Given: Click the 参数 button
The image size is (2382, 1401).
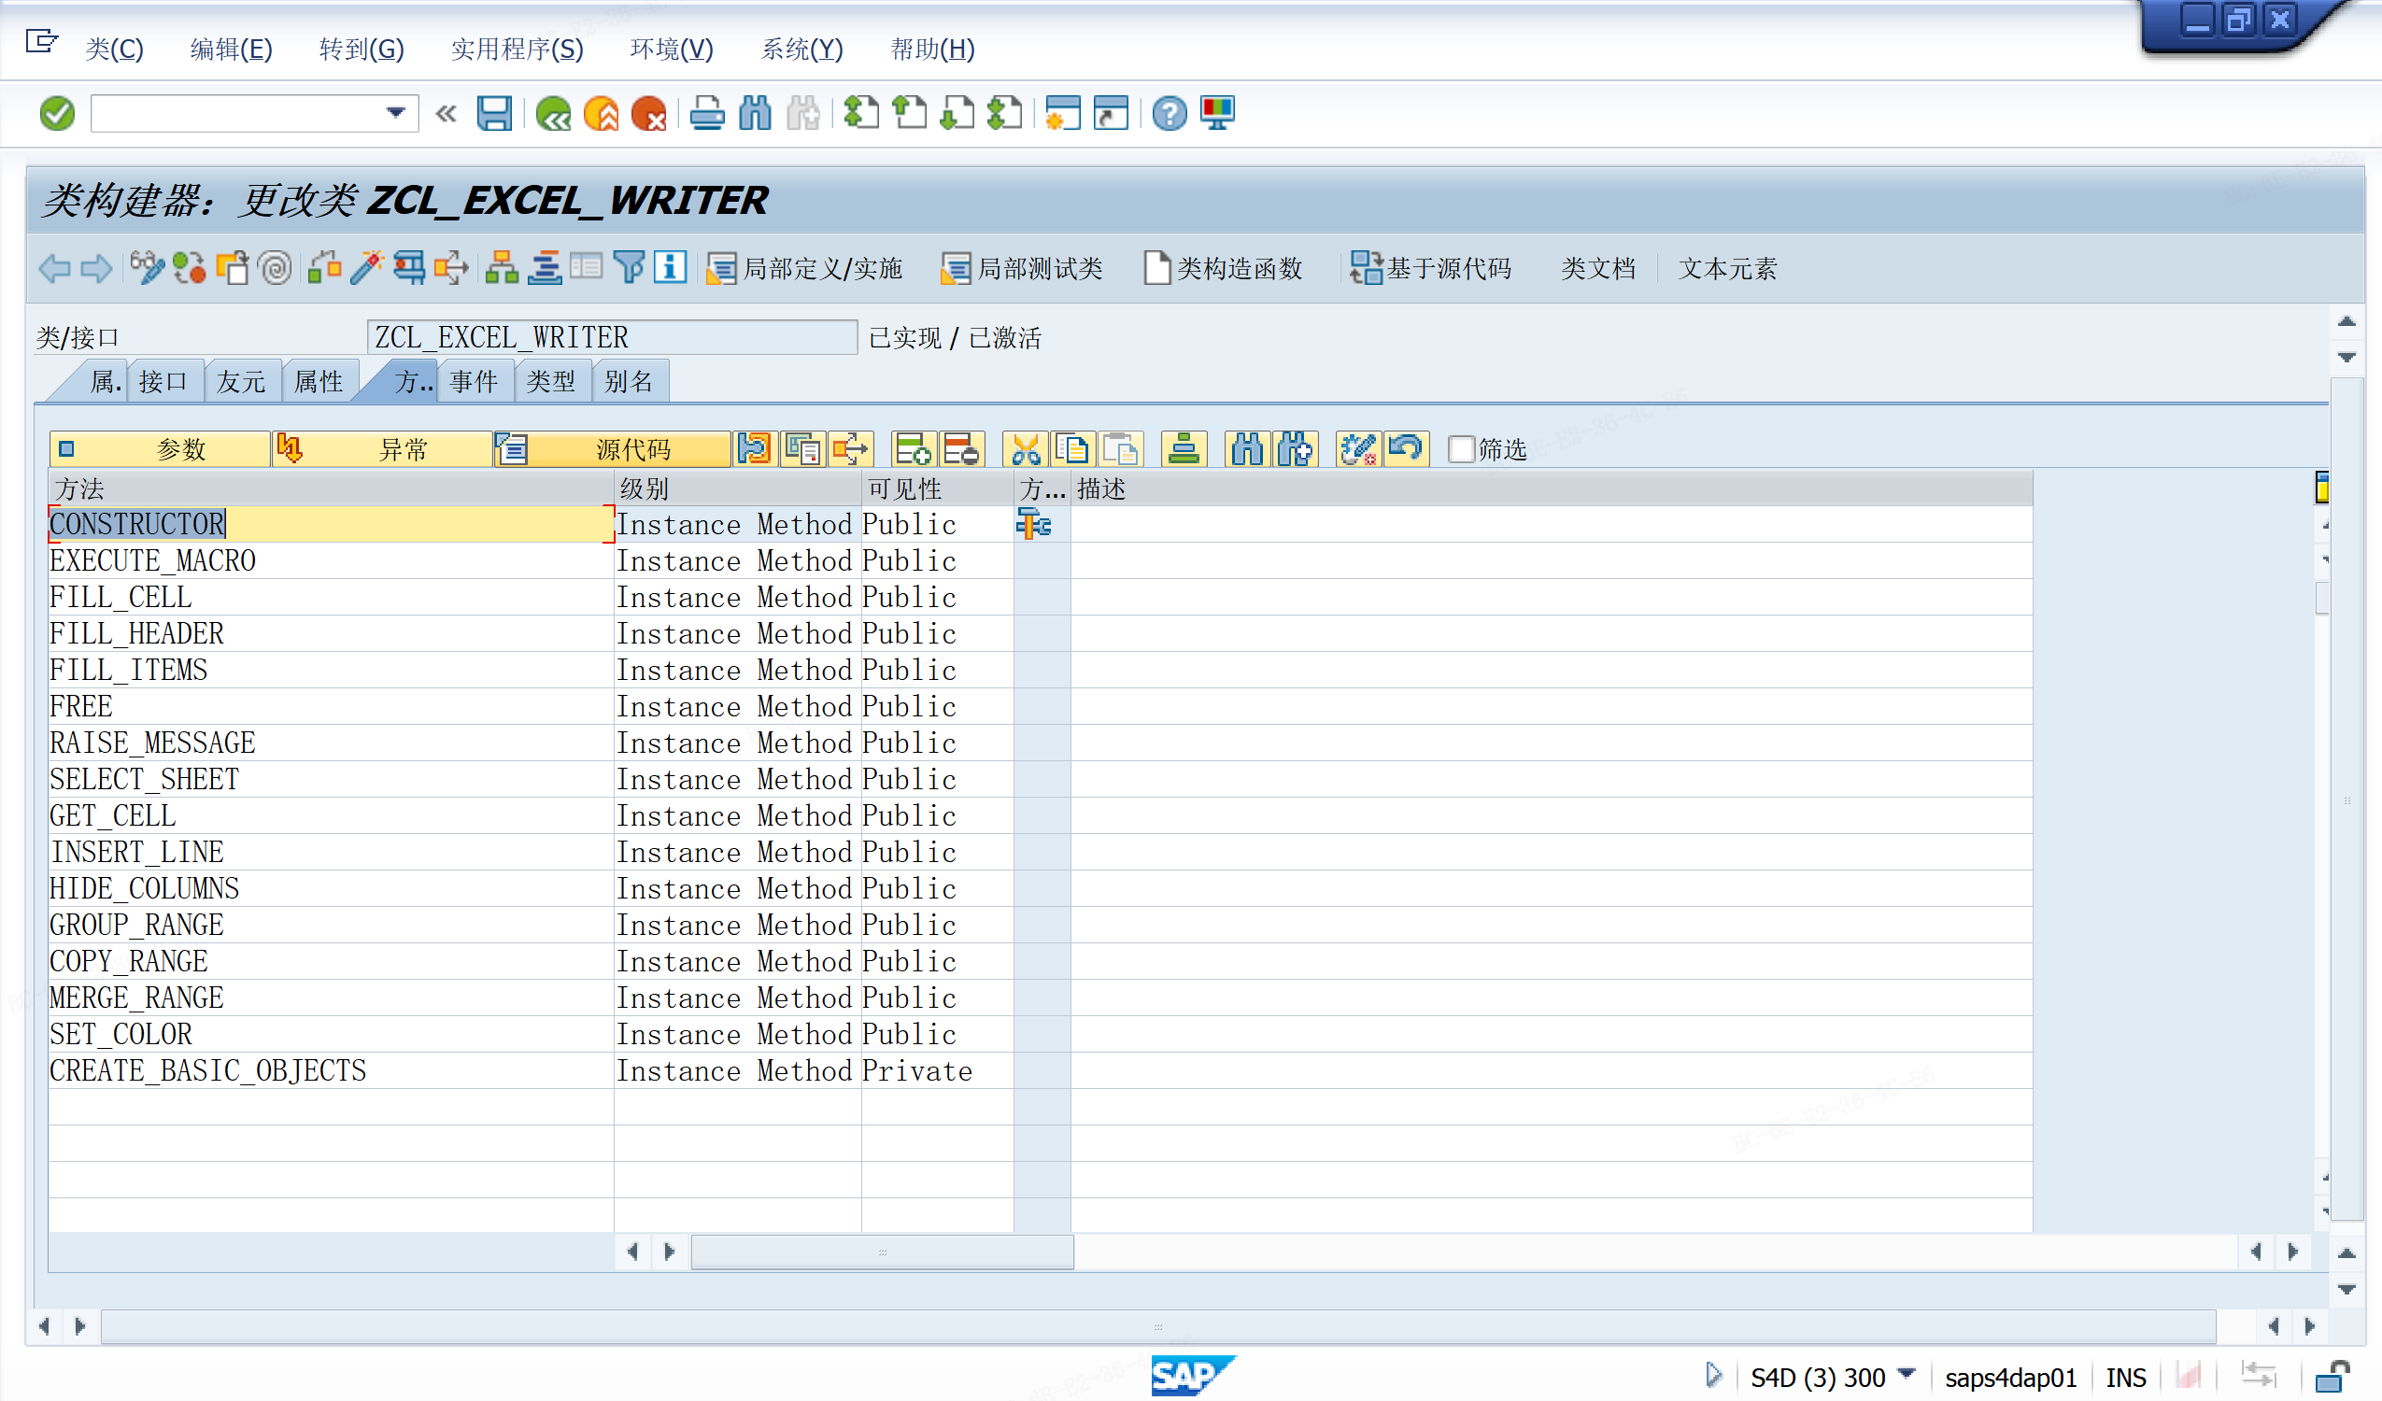Looking at the screenshot, I should click(160, 449).
